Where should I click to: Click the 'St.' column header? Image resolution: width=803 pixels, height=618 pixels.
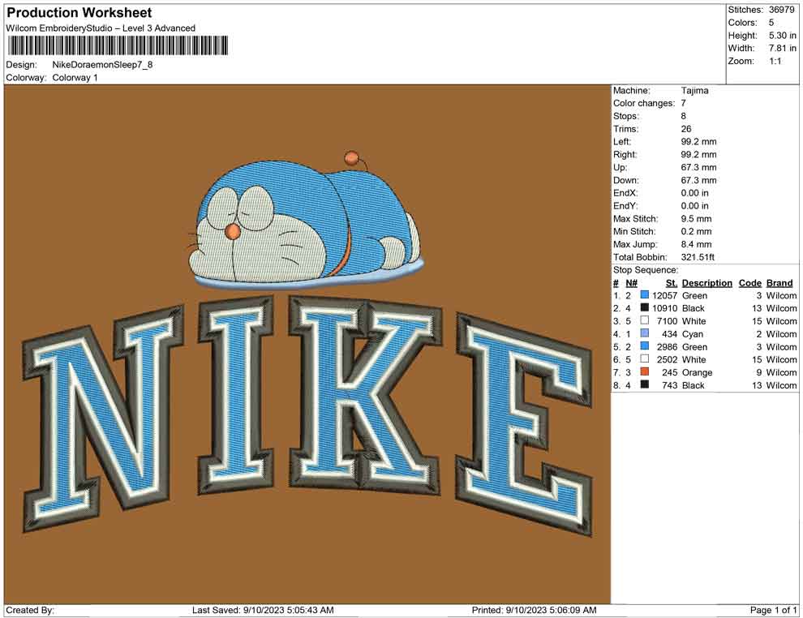[x=672, y=283]
